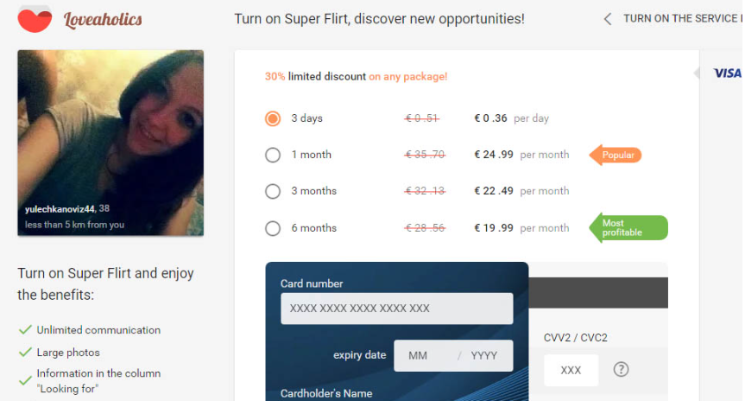
Task: Select the 1 month package radio button
Action: click(273, 155)
